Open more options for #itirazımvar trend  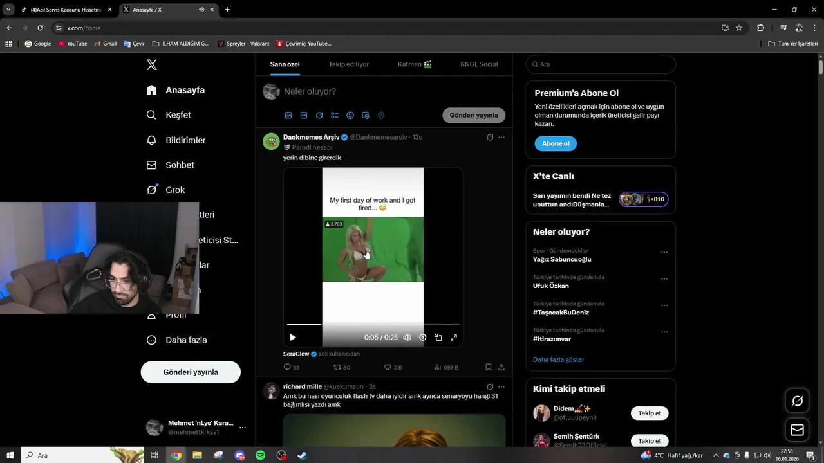tap(664, 332)
